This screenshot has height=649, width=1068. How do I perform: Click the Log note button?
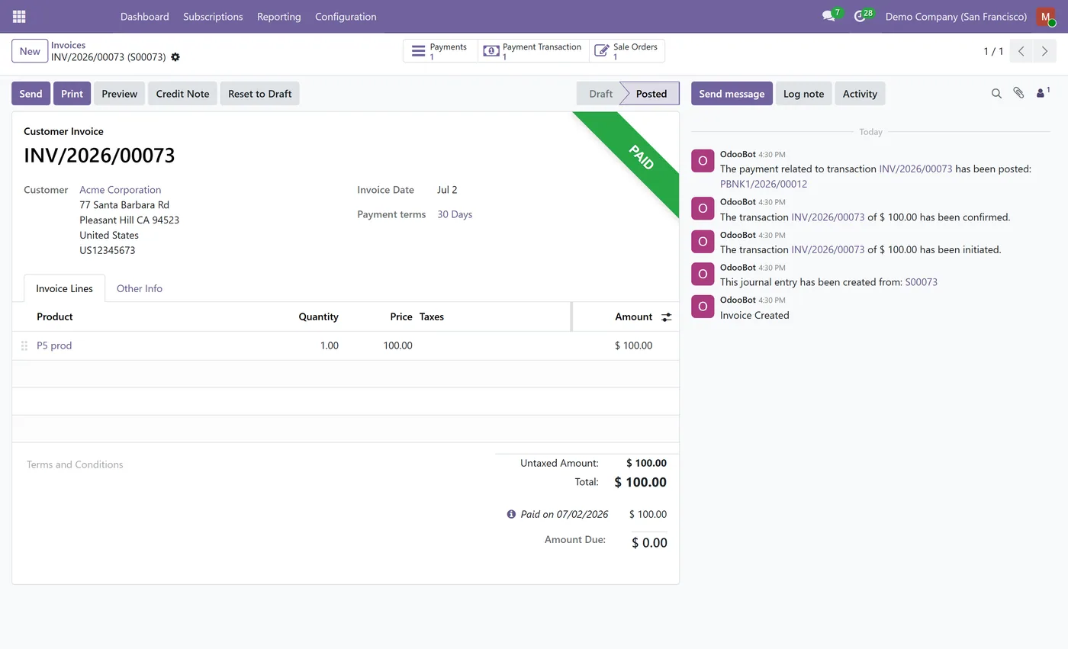(x=803, y=93)
